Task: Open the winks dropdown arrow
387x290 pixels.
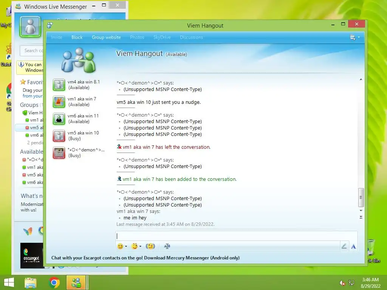Action: tap(140, 246)
